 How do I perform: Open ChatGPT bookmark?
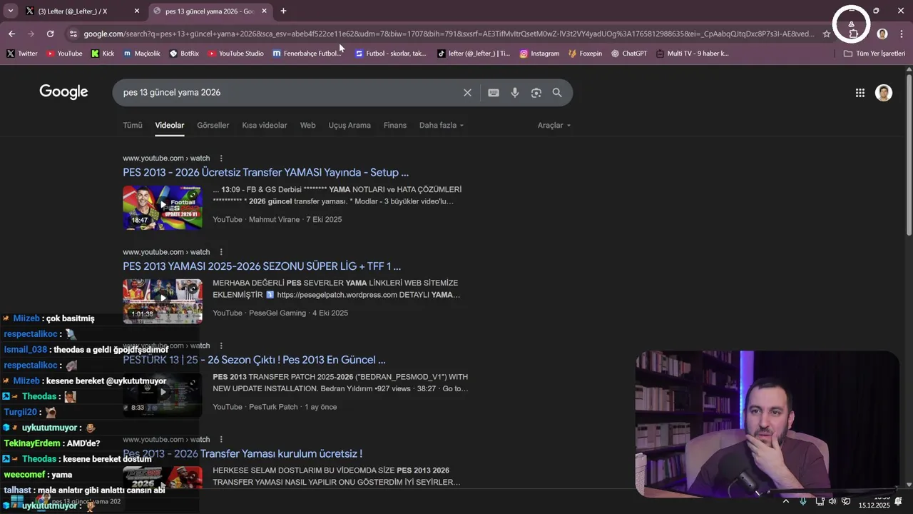[629, 54]
